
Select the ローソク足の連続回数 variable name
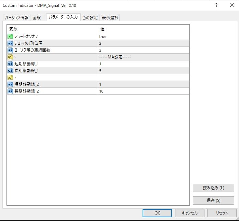click(32, 50)
